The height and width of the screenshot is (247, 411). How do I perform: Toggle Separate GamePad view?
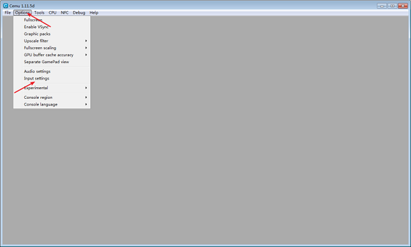point(52,62)
